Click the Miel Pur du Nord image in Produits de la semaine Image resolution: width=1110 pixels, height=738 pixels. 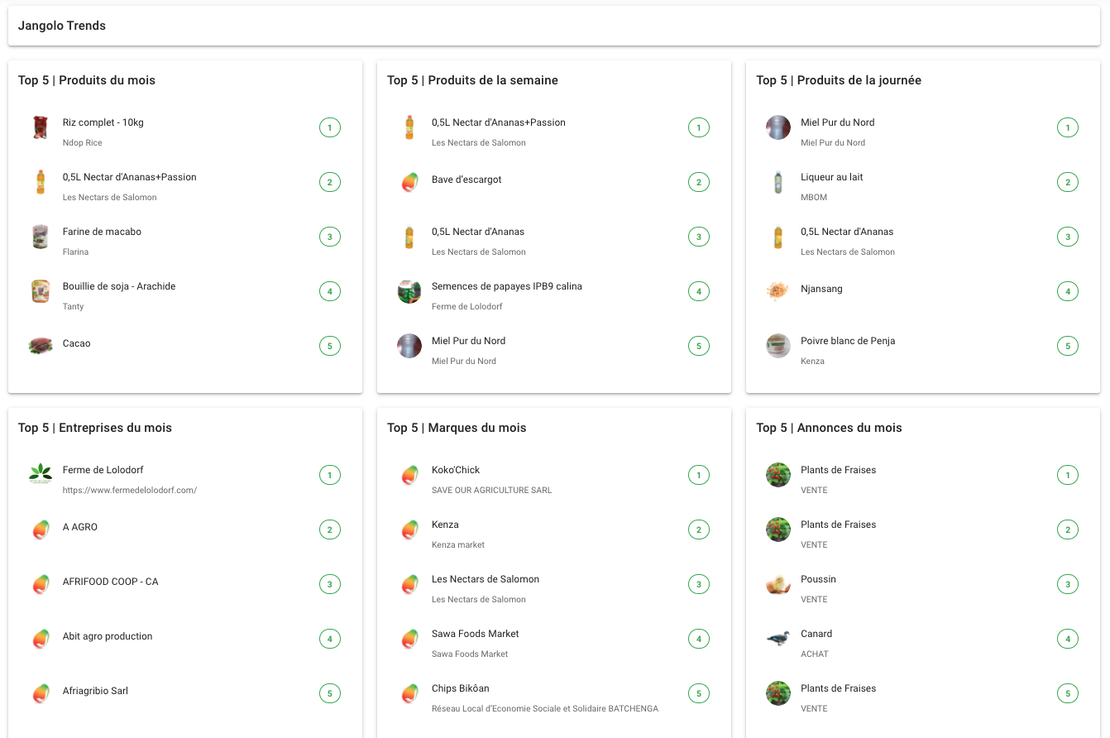409,346
